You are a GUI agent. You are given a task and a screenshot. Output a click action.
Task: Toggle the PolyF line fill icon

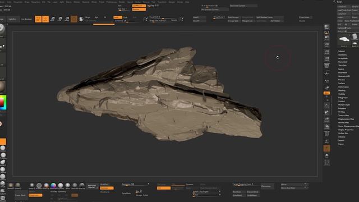tap(326, 134)
